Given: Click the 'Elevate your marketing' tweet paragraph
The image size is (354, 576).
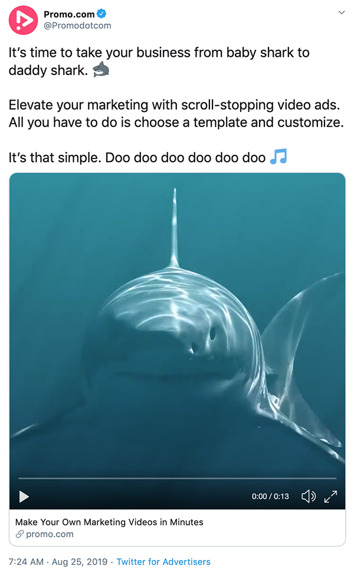Looking at the screenshot, I should tap(176, 114).
